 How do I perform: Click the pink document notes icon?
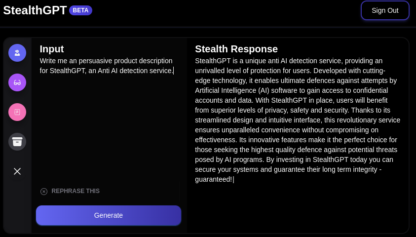coord(17,112)
